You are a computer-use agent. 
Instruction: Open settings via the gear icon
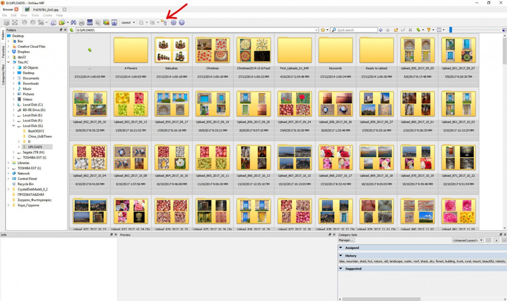tap(173, 22)
